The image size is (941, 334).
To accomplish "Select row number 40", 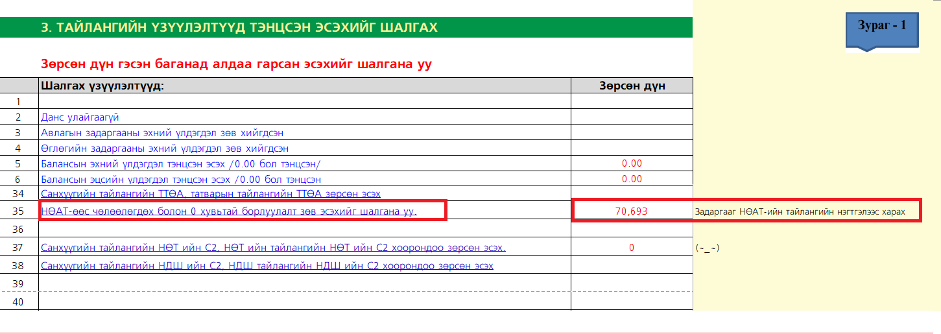I will [x=18, y=302].
